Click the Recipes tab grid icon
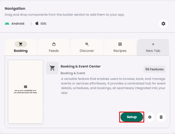175x134 pixels. [120, 44]
